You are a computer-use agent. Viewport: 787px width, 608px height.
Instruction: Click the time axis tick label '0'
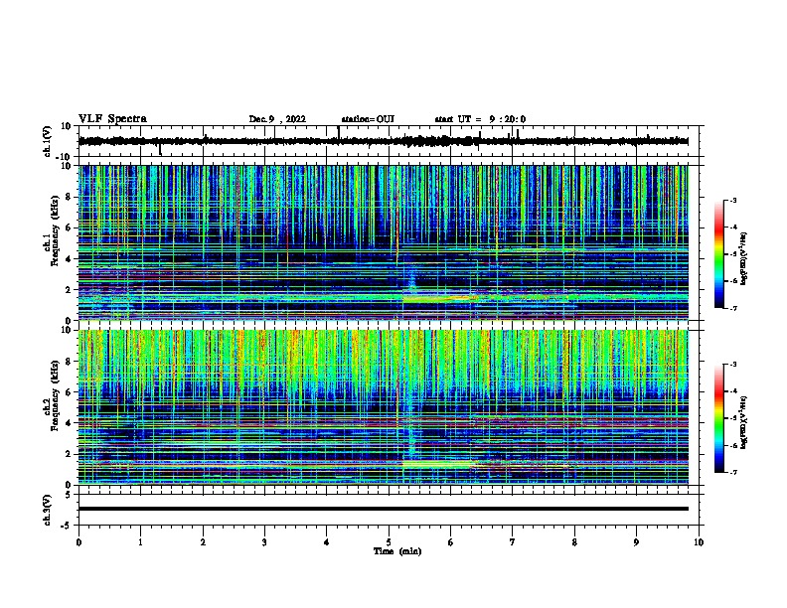pyautogui.click(x=79, y=542)
